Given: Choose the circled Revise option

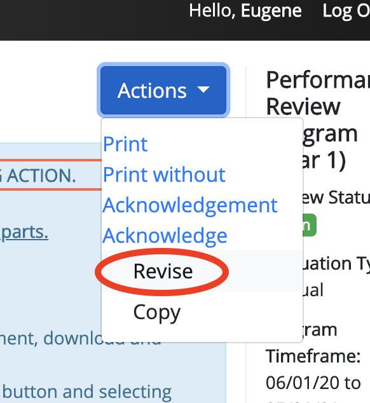Looking at the screenshot, I should pyautogui.click(x=163, y=271).
